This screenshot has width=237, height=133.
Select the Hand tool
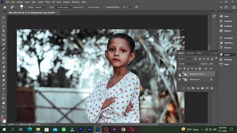tap(3, 103)
